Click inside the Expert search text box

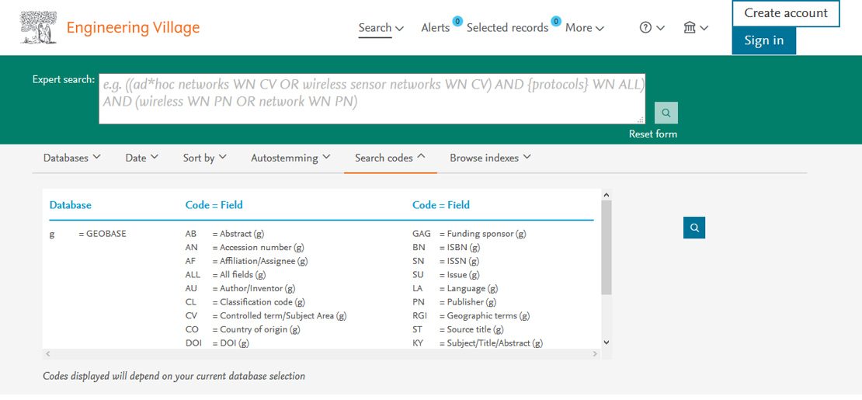click(372, 99)
